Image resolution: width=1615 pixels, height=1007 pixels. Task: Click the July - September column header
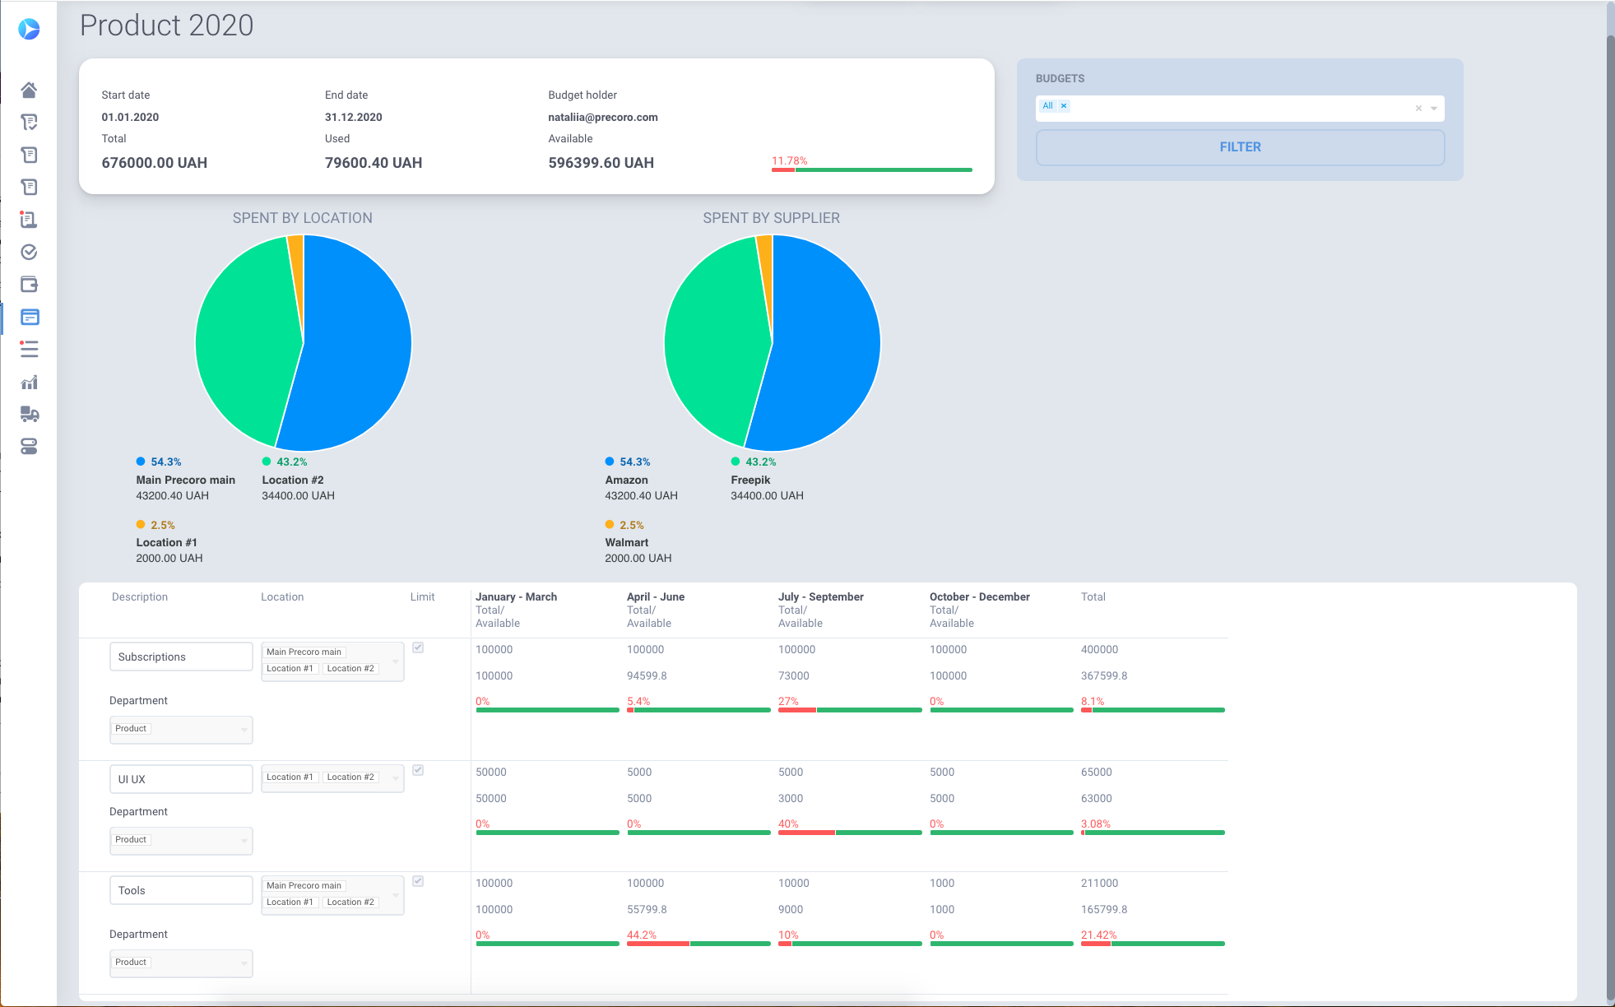click(821, 596)
